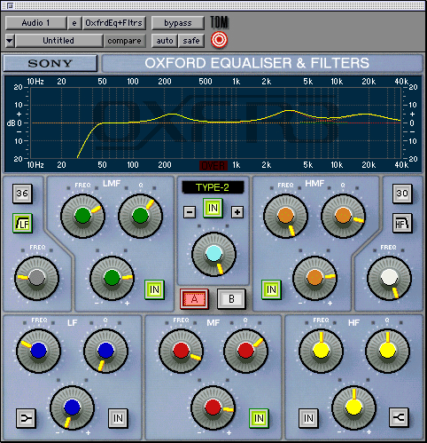
Task: Toggle the LF high-pass filter icon
Action: [x=22, y=223]
